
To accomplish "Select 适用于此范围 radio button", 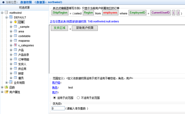I will click(54, 98).
